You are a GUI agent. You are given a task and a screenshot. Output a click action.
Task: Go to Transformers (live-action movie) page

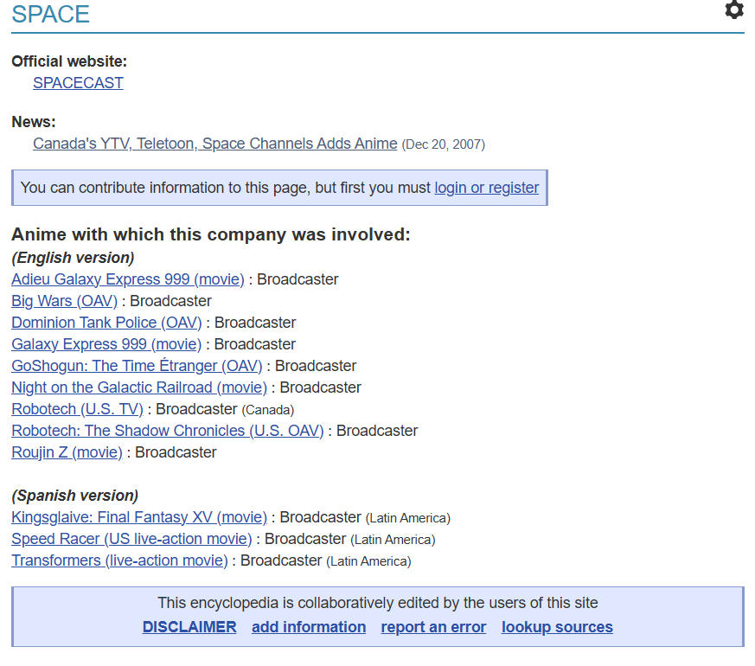pos(119,560)
